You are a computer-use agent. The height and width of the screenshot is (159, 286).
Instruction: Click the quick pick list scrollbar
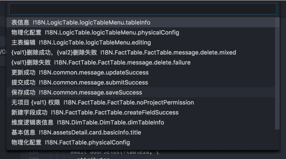tap(277, 74)
